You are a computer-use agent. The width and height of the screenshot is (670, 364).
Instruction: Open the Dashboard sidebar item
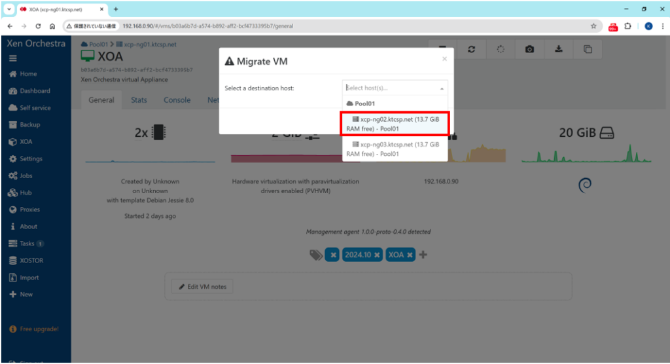(34, 91)
